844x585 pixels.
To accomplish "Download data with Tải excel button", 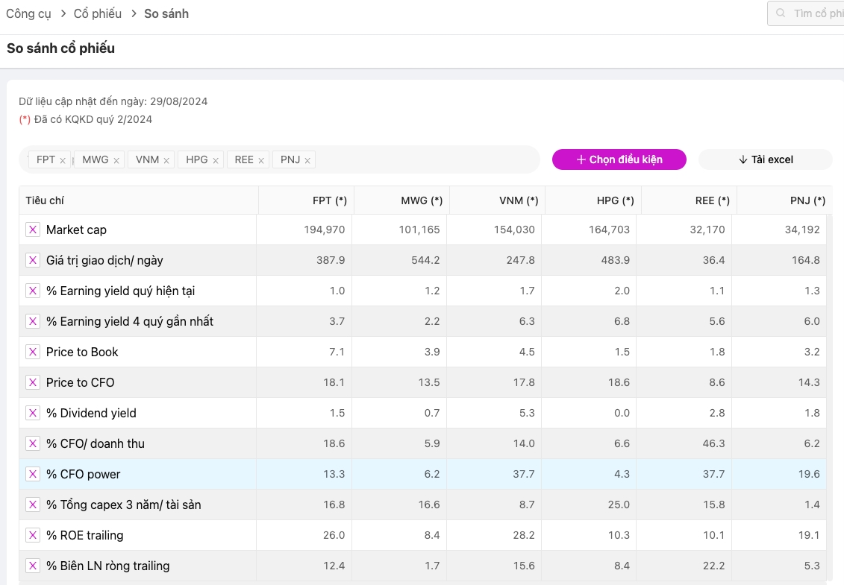I will [765, 159].
